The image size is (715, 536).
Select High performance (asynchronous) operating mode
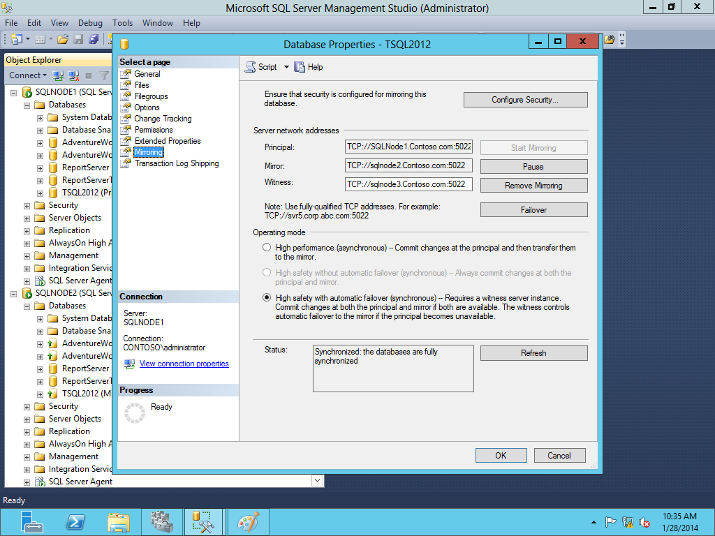pyautogui.click(x=267, y=248)
